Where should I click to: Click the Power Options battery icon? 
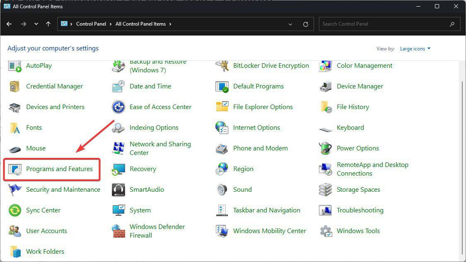coord(326,148)
